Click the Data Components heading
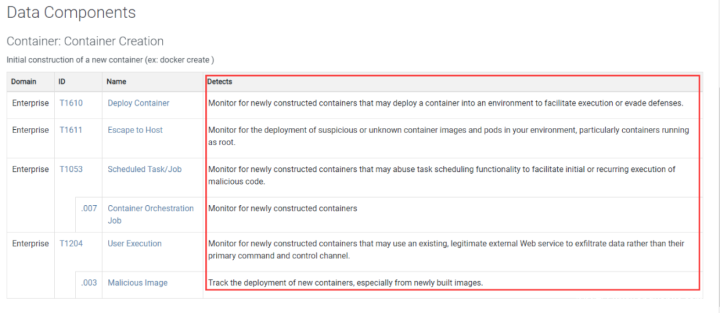Screen dimensions: 720x313 coord(71,12)
